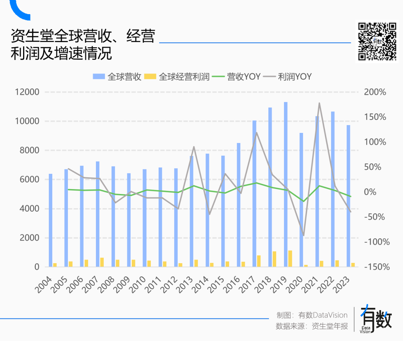Click the 全球经营利润 yellow legend swatch
The image size is (403, 341).
click(150, 76)
